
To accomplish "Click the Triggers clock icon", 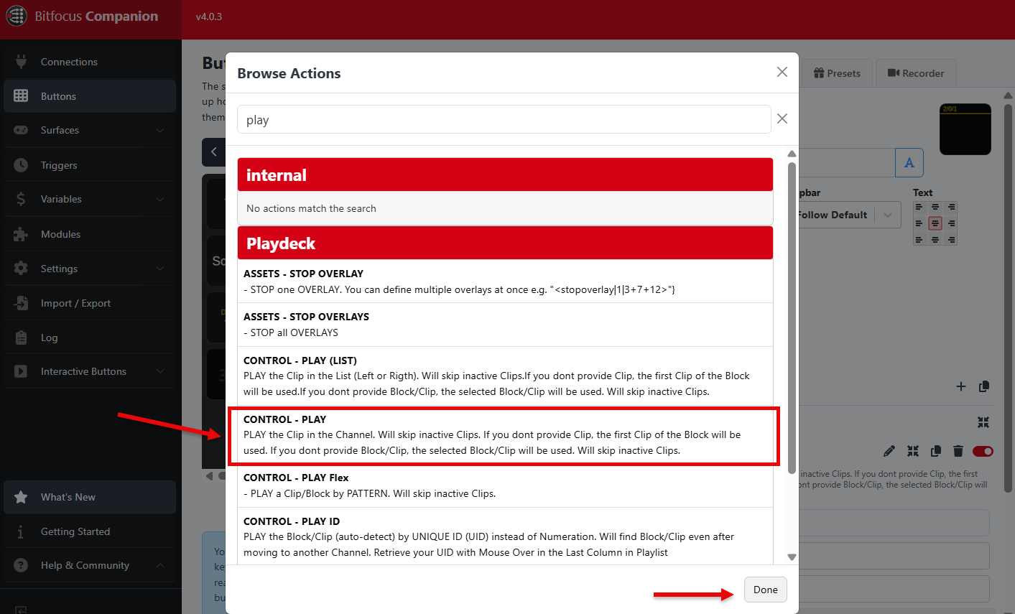I will pyautogui.click(x=21, y=165).
